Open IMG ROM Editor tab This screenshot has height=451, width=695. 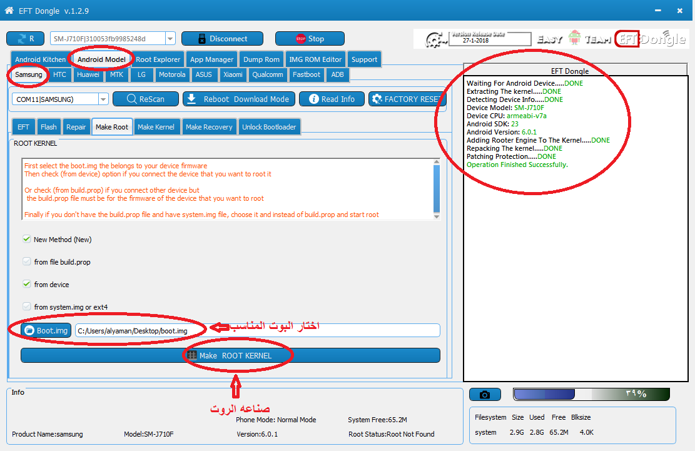[x=315, y=59]
